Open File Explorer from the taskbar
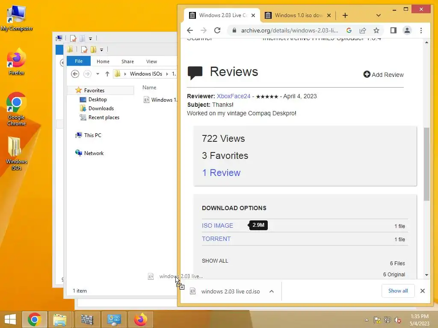The image size is (438, 328). [x=60, y=319]
